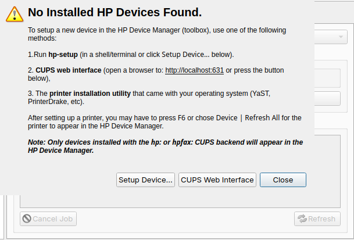Click the Cancel Job prohibition icon
This screenshot has height=240, width=354.
click(26, 219)
